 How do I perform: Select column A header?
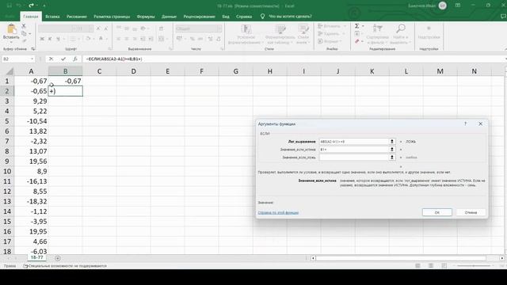(x=31, y=71)
